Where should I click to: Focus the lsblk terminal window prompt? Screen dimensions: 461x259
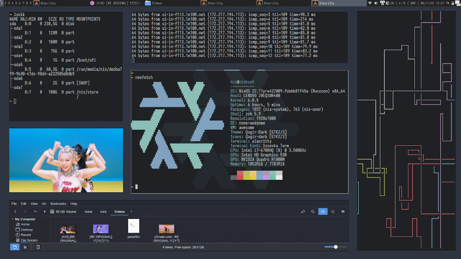[x=15, y=101]
